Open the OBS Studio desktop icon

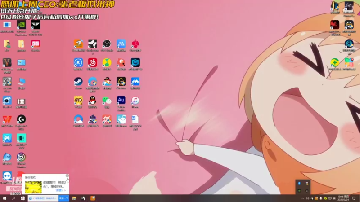[x=107, y=44]
